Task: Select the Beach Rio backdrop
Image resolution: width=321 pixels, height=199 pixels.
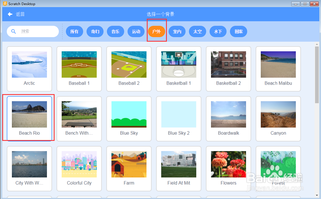Action: [x=29, y=118]
